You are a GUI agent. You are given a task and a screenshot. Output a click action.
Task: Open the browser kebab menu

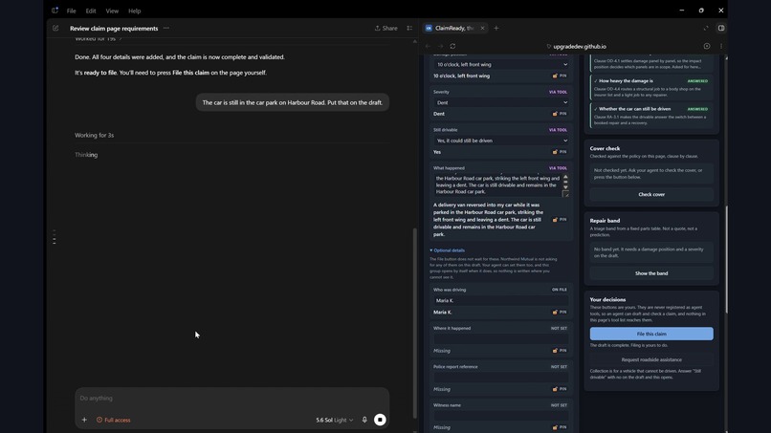(x=721, y=46)
